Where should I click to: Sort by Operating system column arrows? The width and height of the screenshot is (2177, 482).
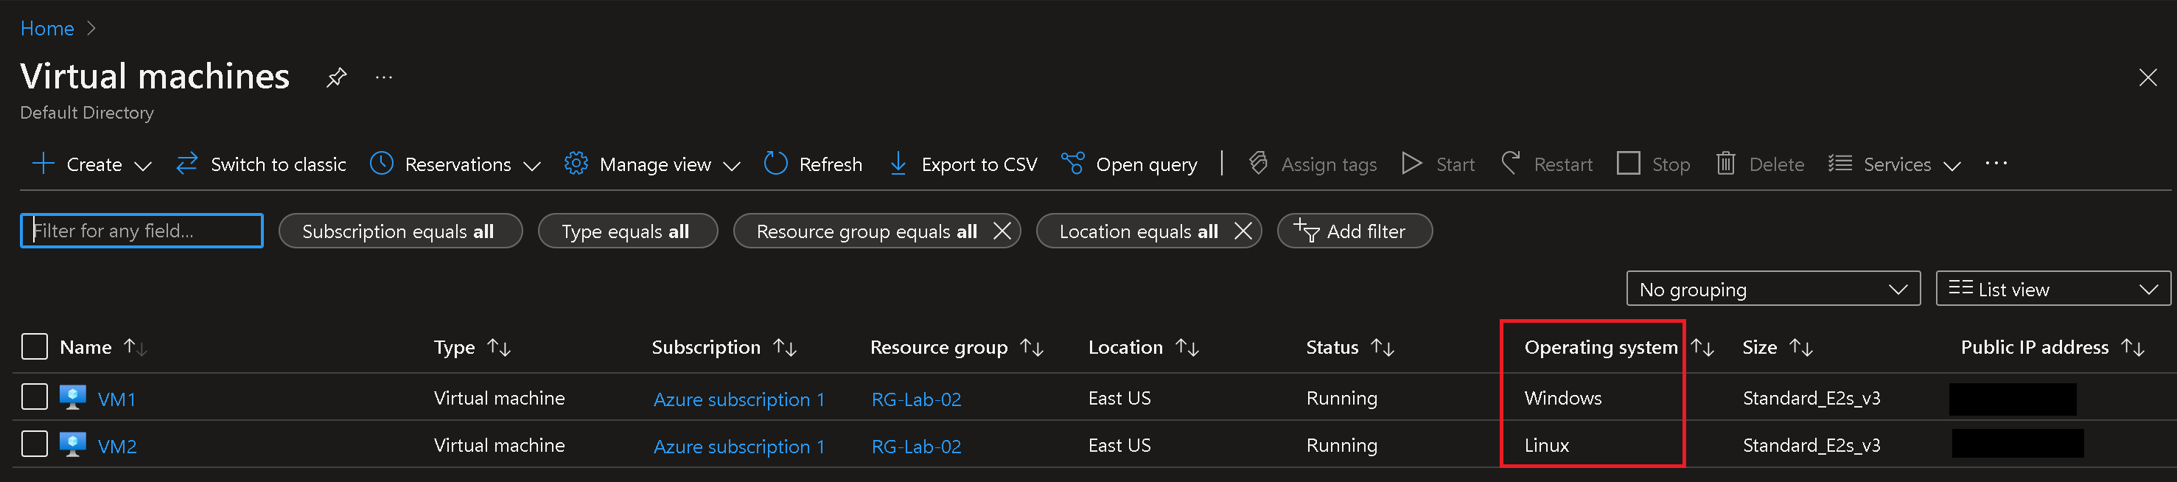[x=1701, y=346]
